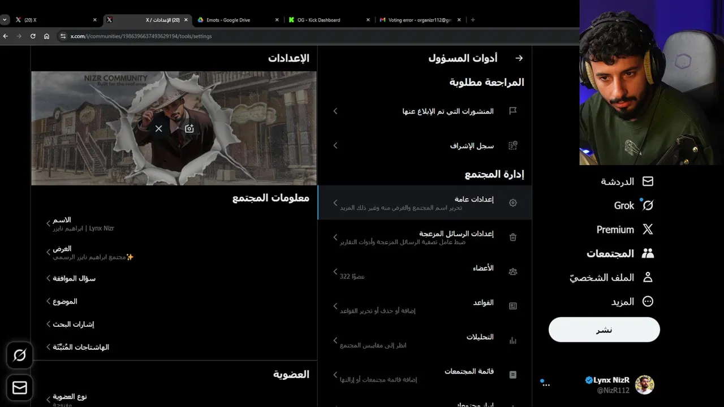
Task: Click the المجتمعات people icon
Action: tap(648, 253)
